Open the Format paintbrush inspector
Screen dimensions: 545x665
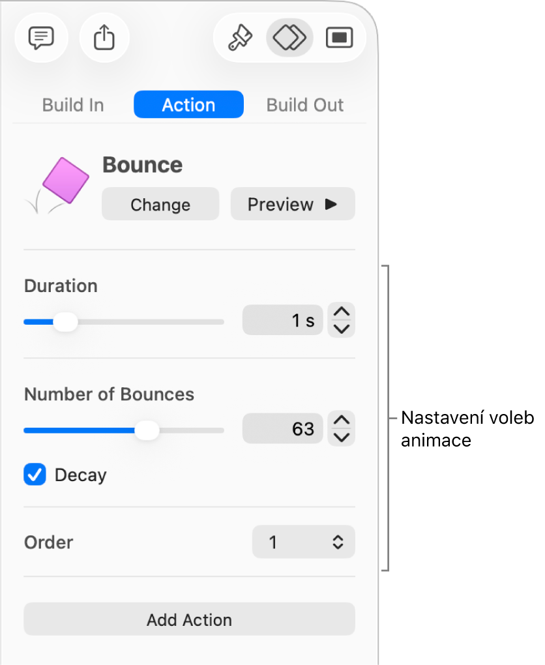(240, 38)
